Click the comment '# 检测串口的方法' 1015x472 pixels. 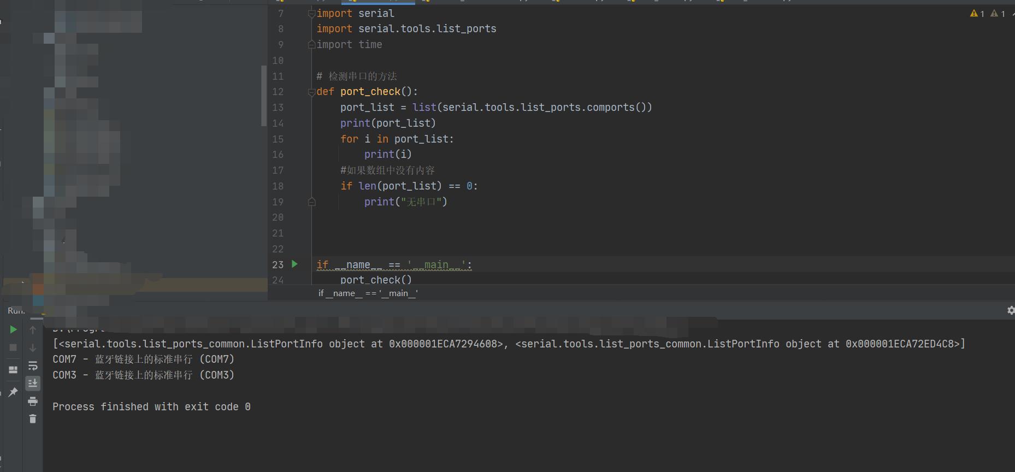[x=357, y=76]
